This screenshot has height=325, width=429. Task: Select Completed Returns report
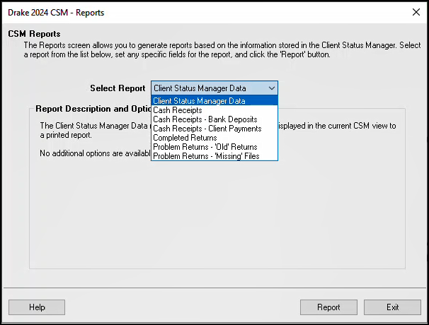coord(214,138)
